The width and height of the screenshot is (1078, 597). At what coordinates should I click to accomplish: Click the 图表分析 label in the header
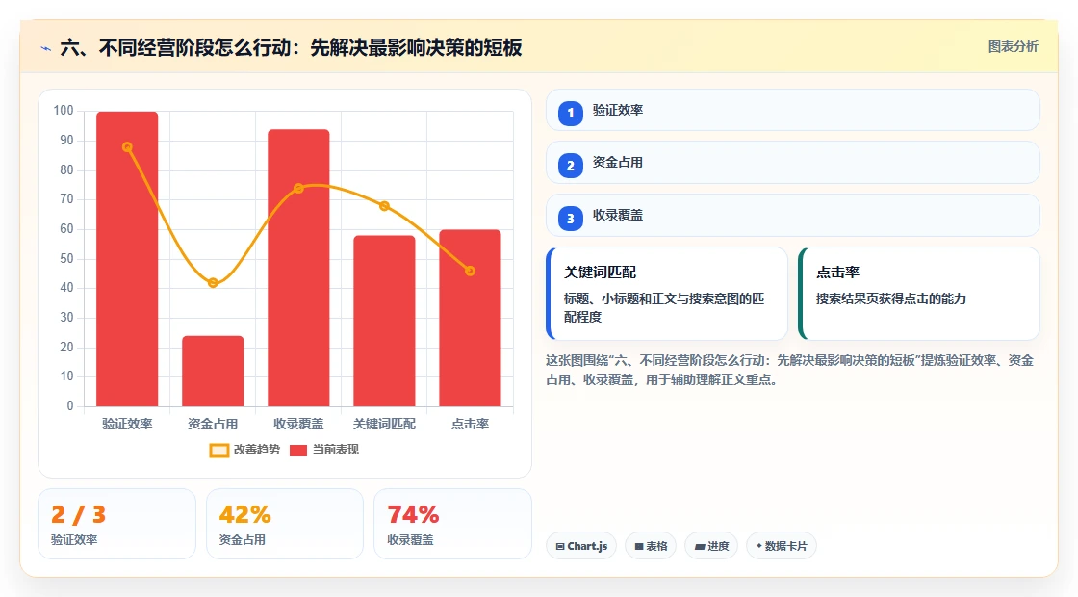tap(1013, 47)
